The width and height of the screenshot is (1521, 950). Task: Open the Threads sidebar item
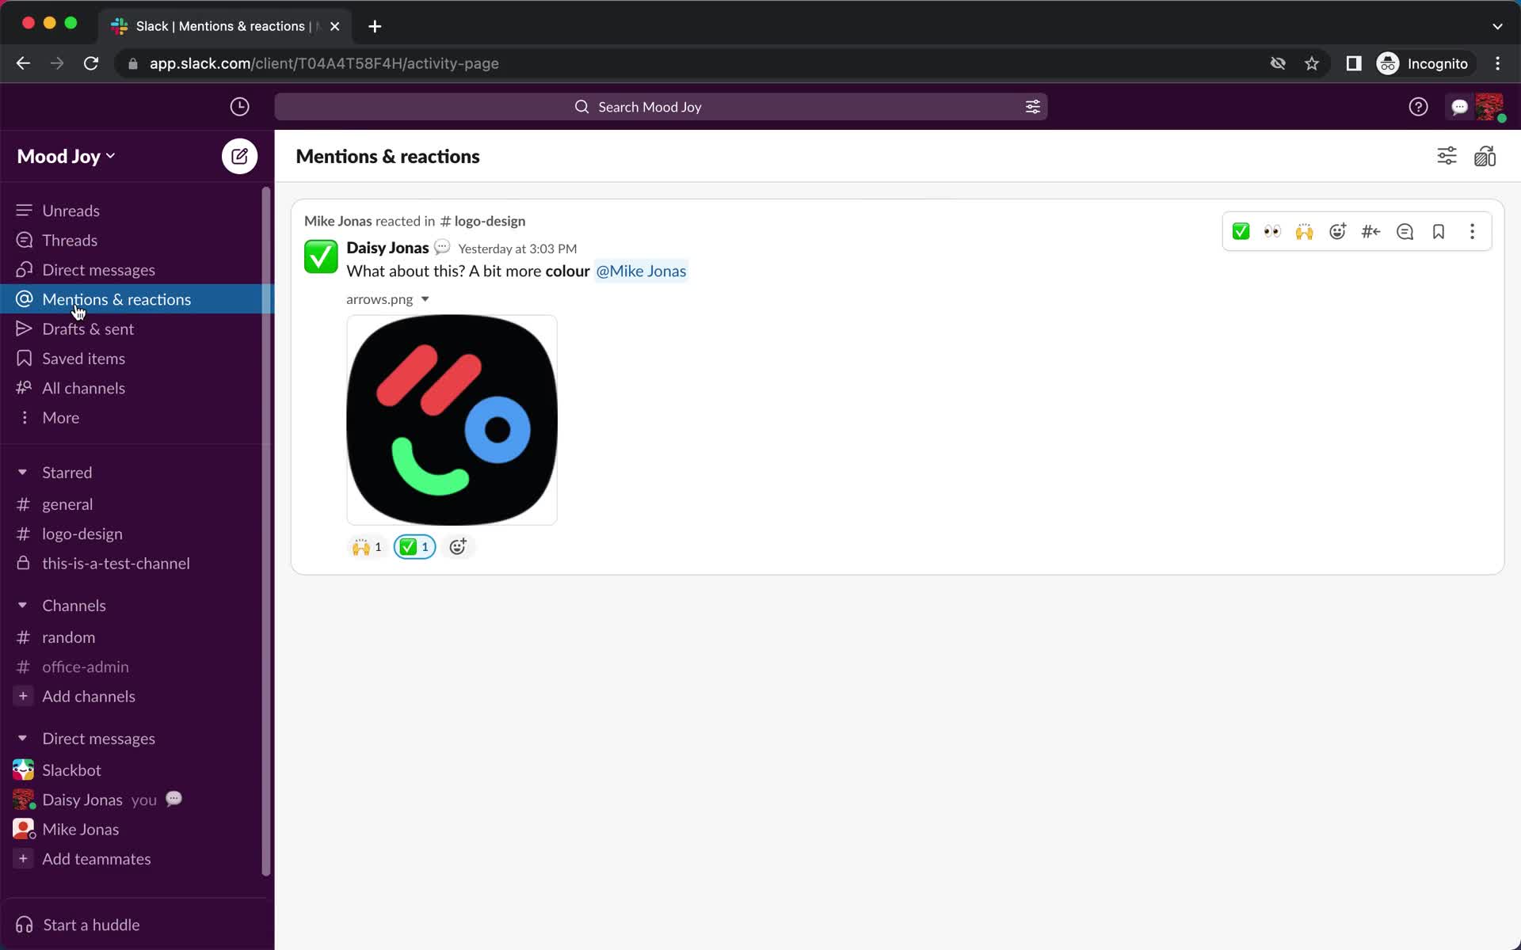[70, 240]
